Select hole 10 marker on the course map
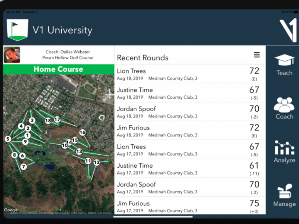 pos(65,146)
